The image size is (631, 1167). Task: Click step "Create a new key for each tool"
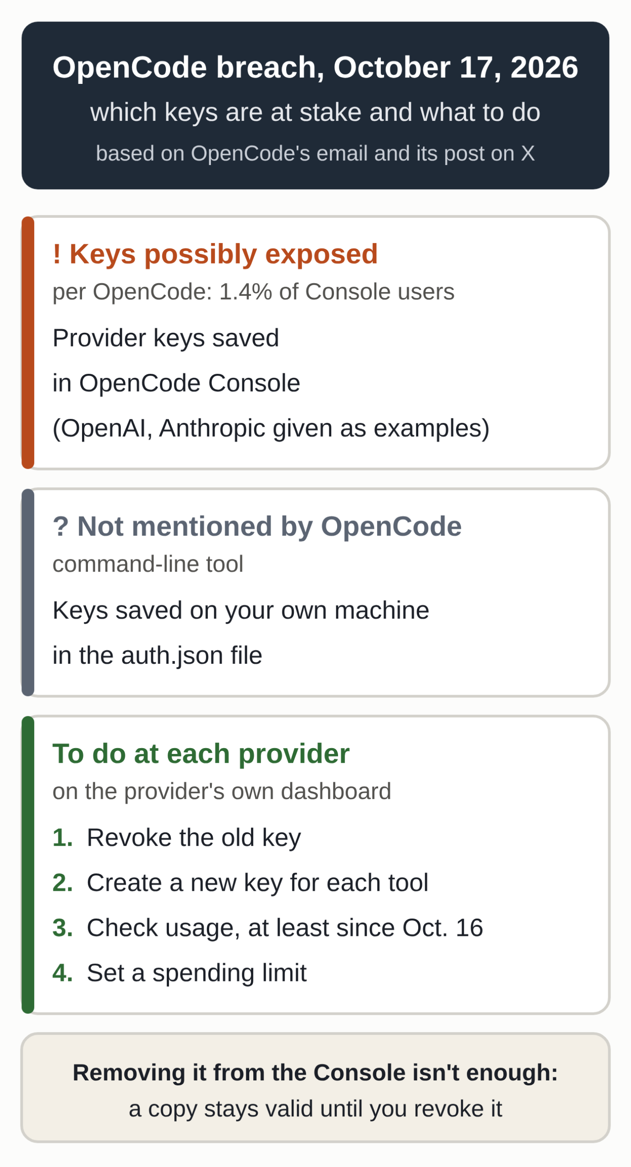[x=257, y=883]
